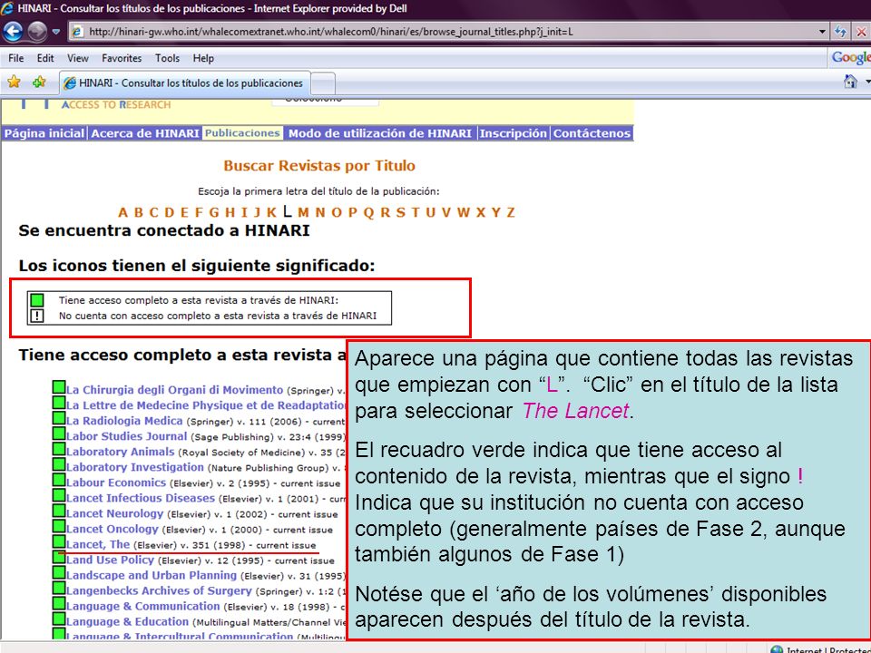The height and width of the screenshot is (653, 871).
Task: Open the File menu
Action: [x=16, y=58]
